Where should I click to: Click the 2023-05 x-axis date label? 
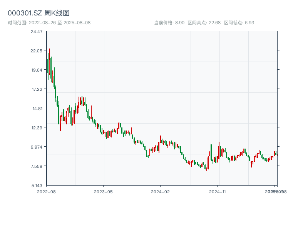pos(103,191)
